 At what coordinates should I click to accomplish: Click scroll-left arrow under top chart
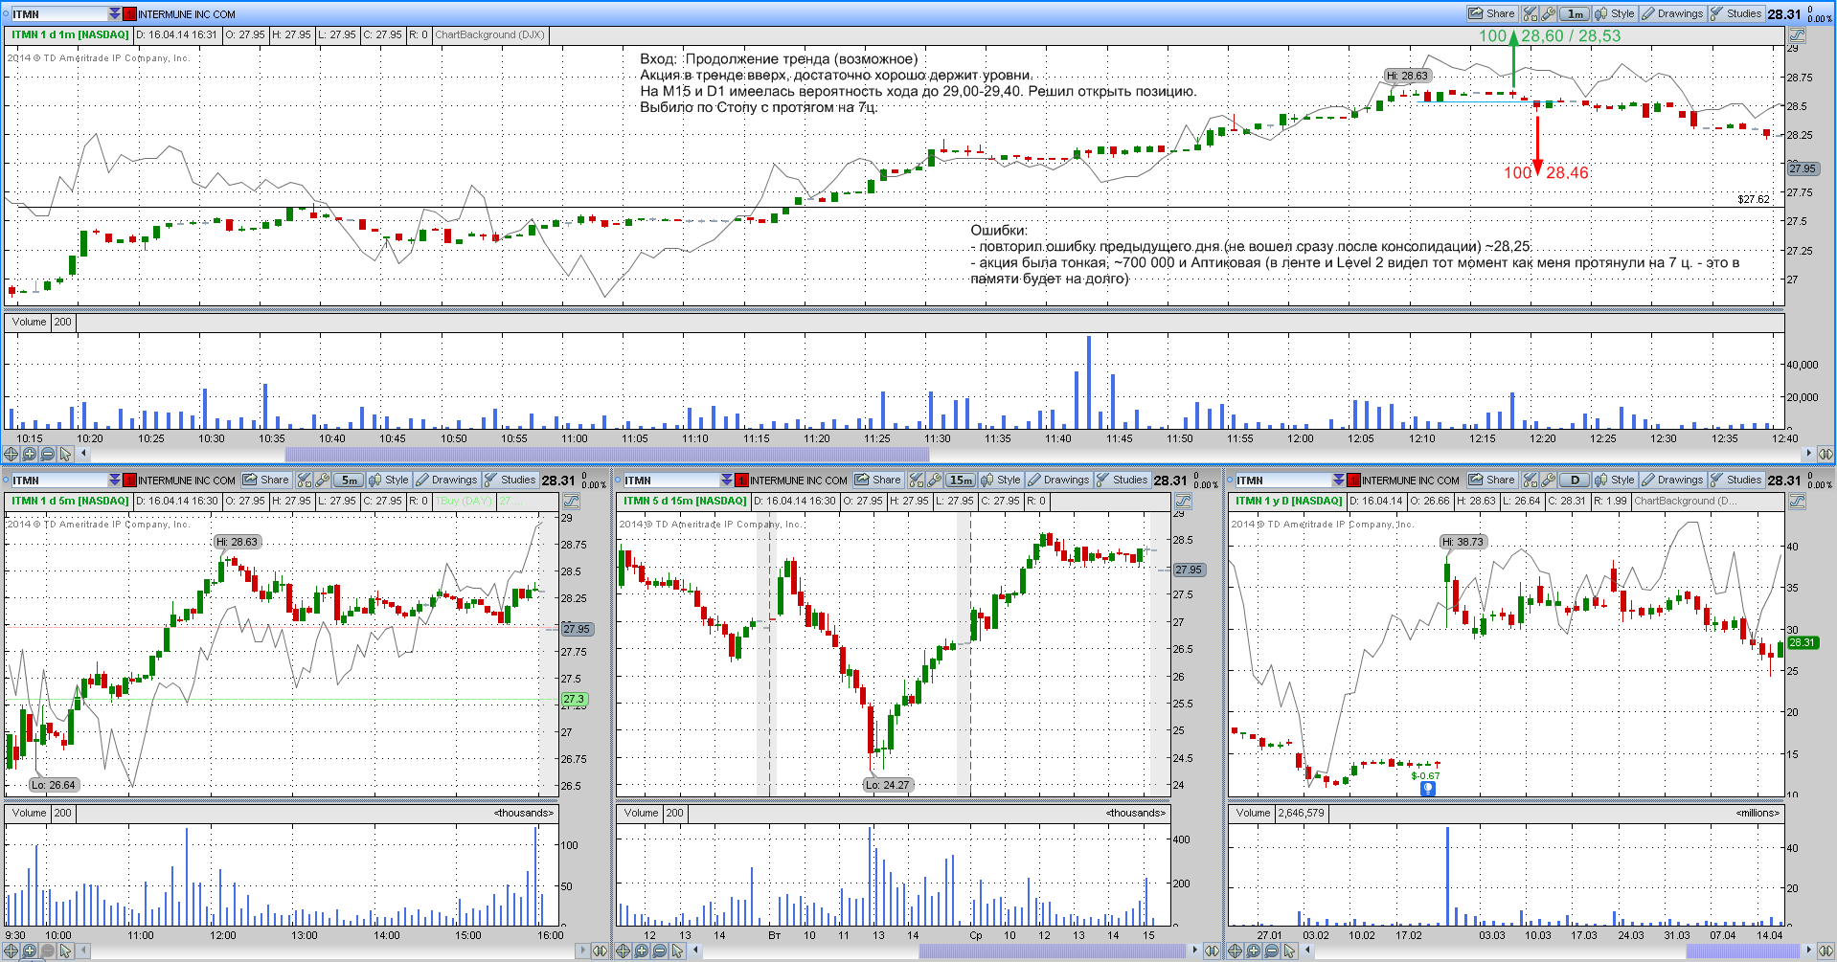[83, 454]
